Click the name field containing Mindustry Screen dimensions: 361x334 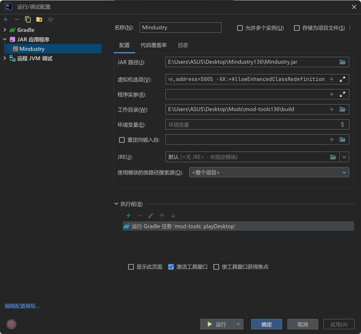pos(180,28)
